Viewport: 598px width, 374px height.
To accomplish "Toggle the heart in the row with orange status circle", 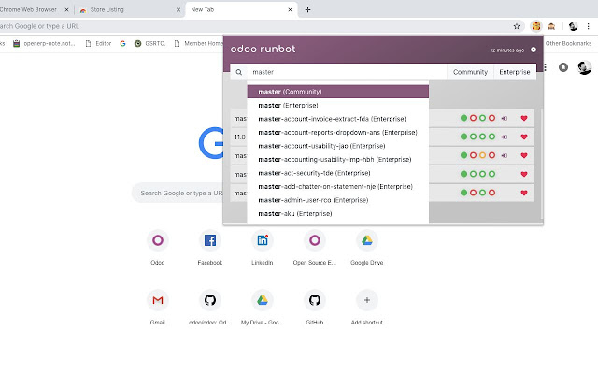I will coord(524,155).
